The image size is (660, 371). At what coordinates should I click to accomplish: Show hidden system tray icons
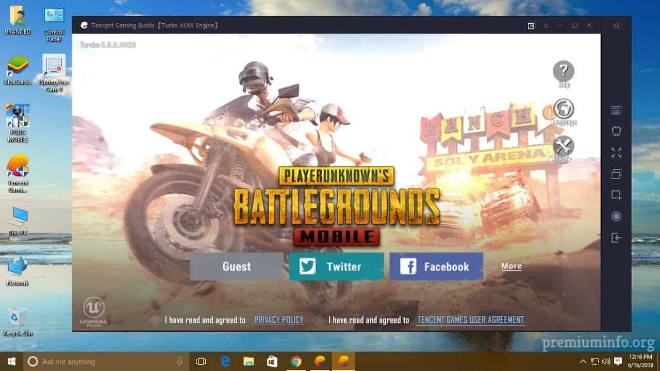(583, 361)
